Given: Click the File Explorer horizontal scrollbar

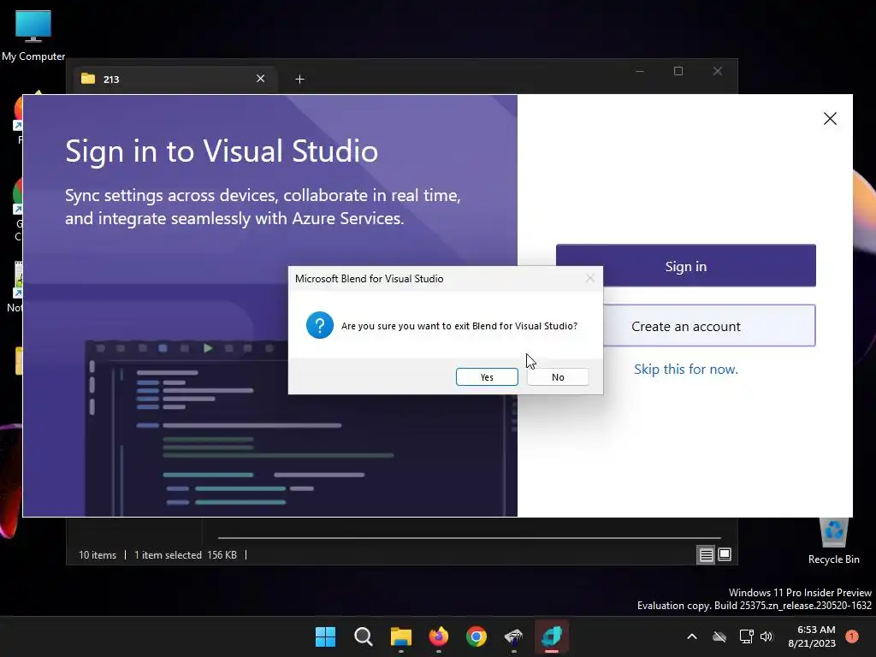Looking at the screenshot, I should pyautogui.click(x=470, y=537).
